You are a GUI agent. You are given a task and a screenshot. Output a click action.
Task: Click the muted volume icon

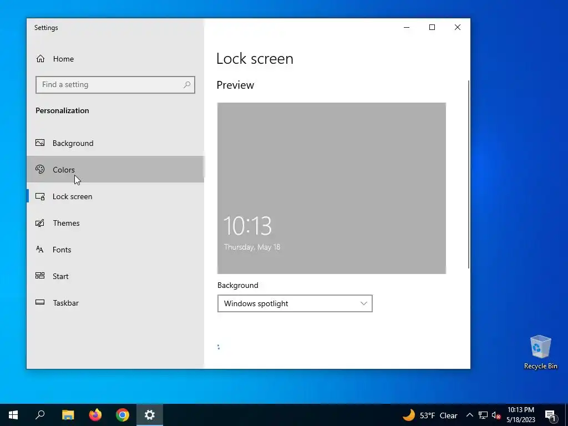click(496, 415)
